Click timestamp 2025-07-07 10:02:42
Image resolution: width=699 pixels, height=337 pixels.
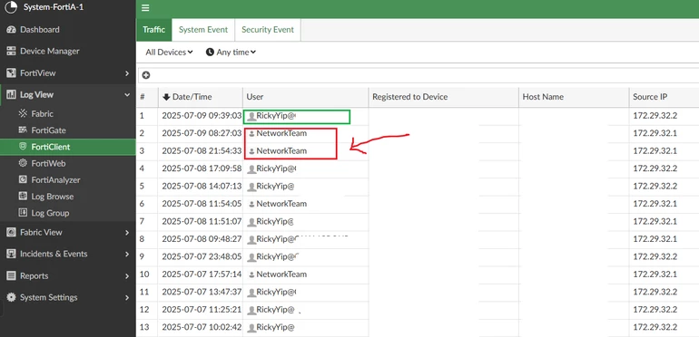[x=202, y=327]
